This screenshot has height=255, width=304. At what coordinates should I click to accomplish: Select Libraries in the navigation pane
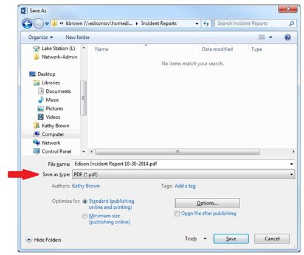tap(46, 83)
